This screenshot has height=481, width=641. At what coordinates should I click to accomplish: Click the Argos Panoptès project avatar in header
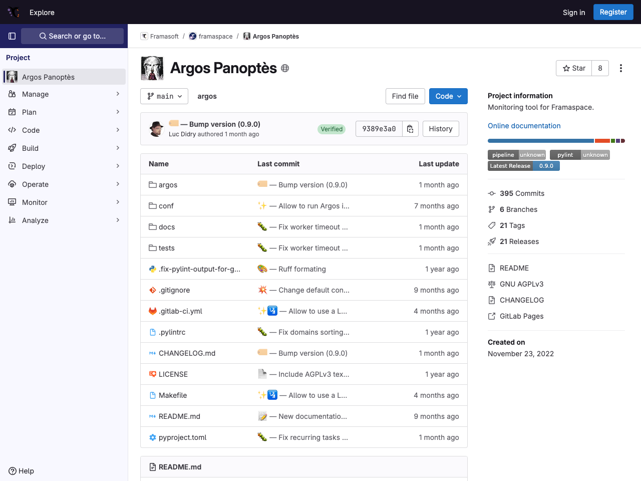pyautogui.click(x=152, y=68)
